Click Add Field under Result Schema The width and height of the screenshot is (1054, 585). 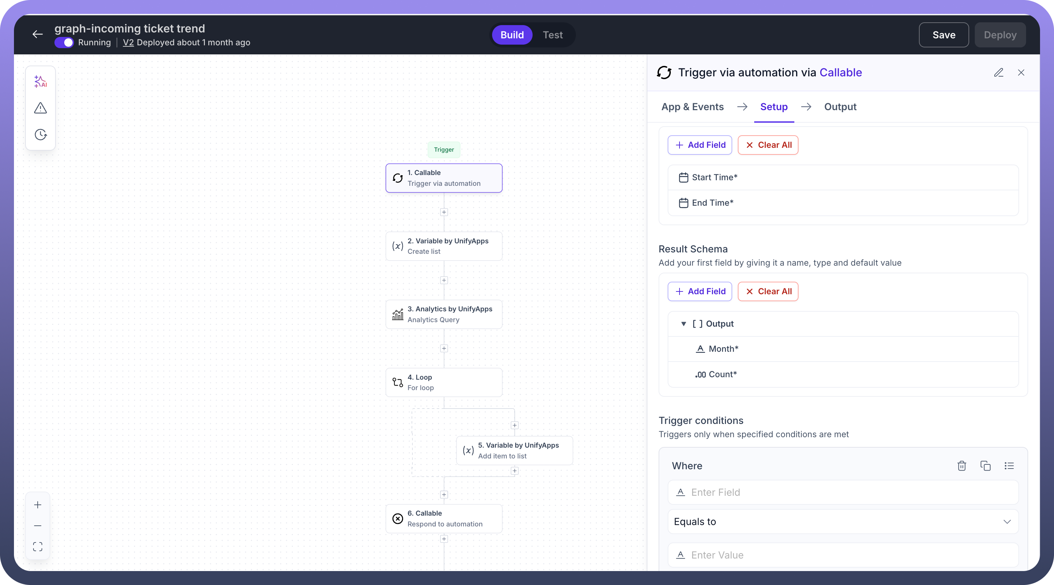[700, 291]
